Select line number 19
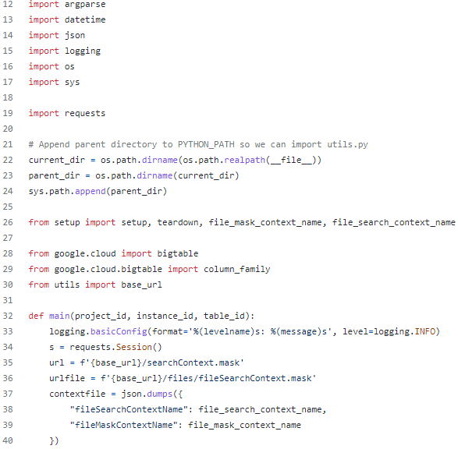Image resolution: width=458 pixels, height=449 pixels. (8, 113)
